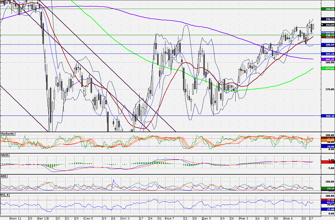Click the green 24.14 ADX value tag
This screenshot has height=220, width=335.
click(328, 188)
